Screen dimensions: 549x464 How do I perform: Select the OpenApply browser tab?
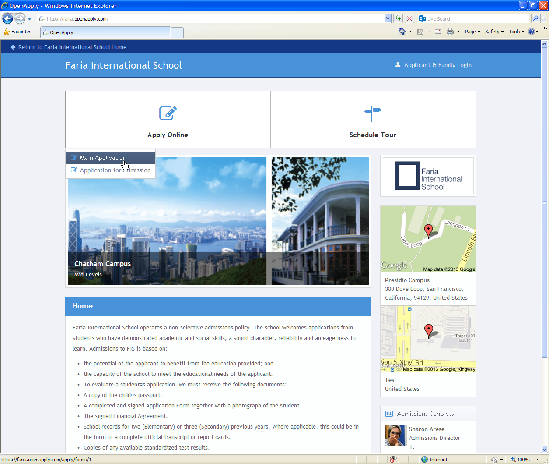pyautogui.click(x=105, y=32)
